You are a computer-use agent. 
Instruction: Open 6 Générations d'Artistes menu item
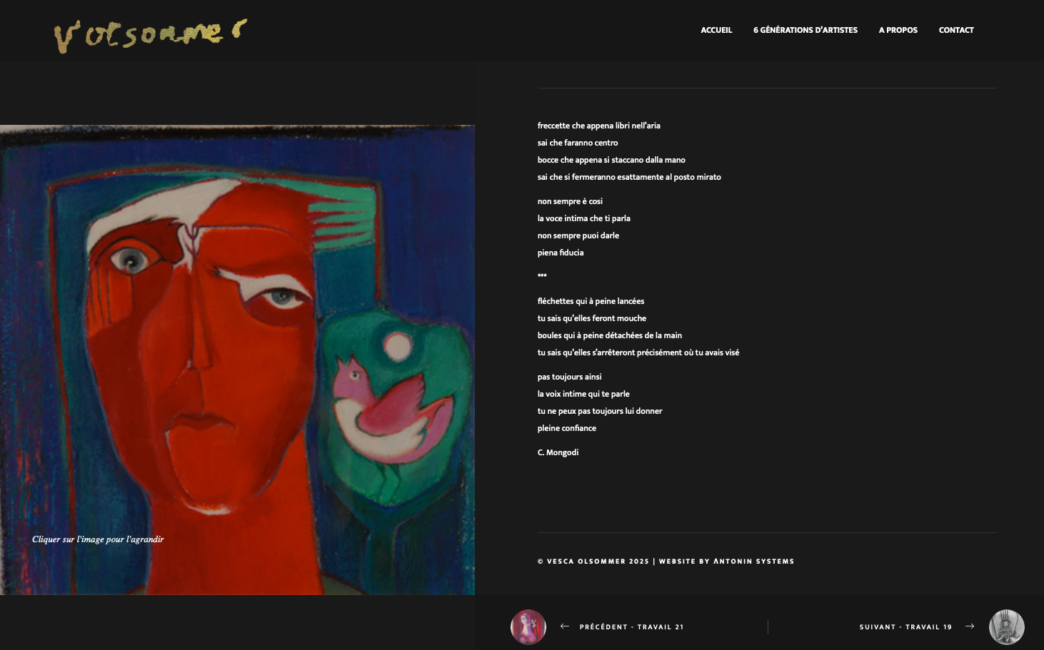(805, 30)
